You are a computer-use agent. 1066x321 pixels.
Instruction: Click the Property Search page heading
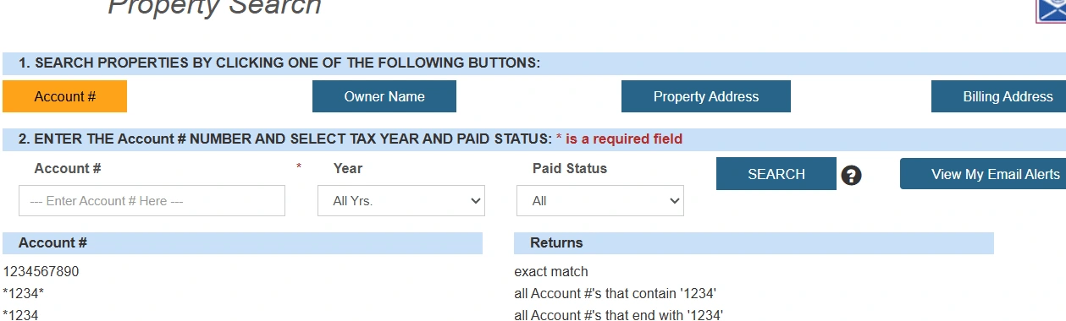pos(215,7)
